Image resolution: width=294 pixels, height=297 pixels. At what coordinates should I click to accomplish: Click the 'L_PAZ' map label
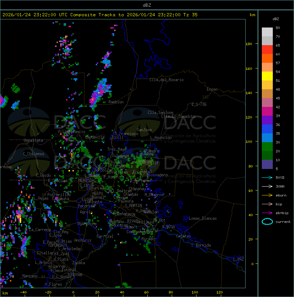(239, 259)
